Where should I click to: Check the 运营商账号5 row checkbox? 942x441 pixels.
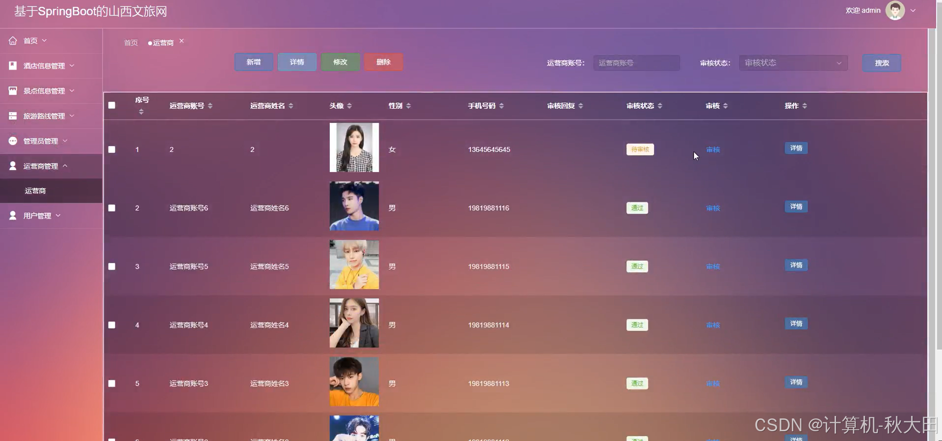coord(112,267)
